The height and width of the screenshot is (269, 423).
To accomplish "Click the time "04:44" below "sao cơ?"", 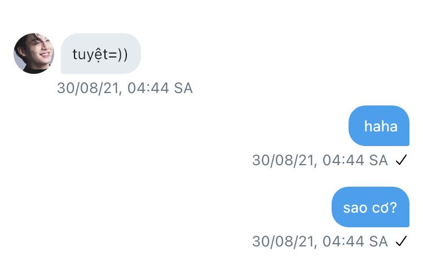I will pyautogui.click(x=343, y=241).
